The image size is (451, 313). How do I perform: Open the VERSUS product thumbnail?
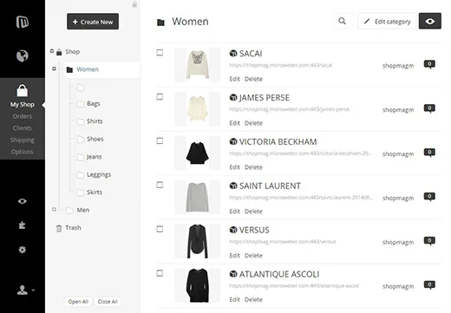tap(198, 241)
